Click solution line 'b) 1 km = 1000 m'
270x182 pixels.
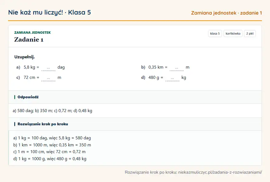(x=52, y=145)
